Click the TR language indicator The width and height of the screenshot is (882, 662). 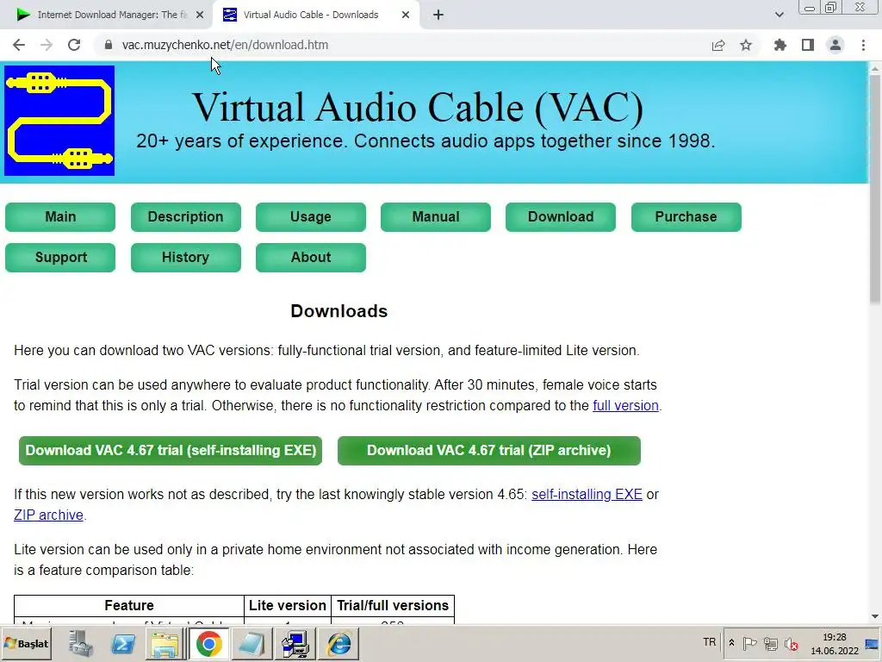(710, 642)
